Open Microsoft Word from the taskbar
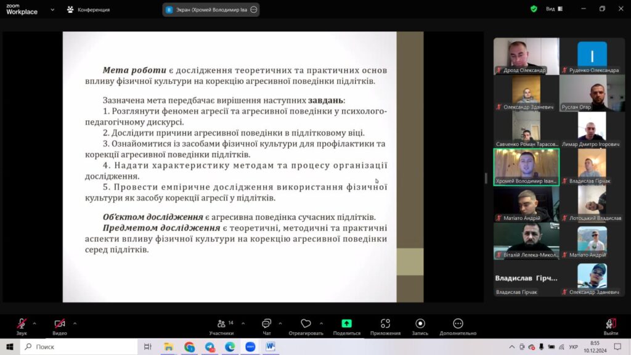Screen dimensions: 631x355 tap(270, 347)
